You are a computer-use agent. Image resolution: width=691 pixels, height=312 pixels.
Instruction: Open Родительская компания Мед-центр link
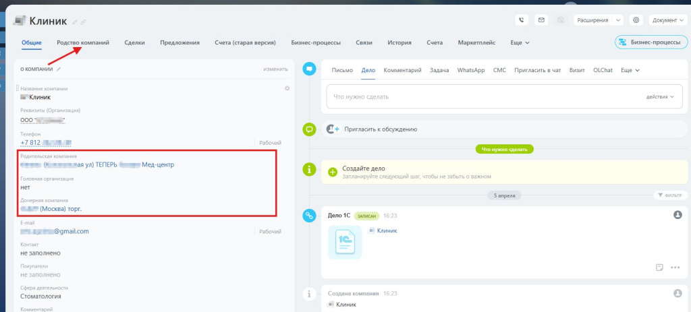click(x=97, y=164)
